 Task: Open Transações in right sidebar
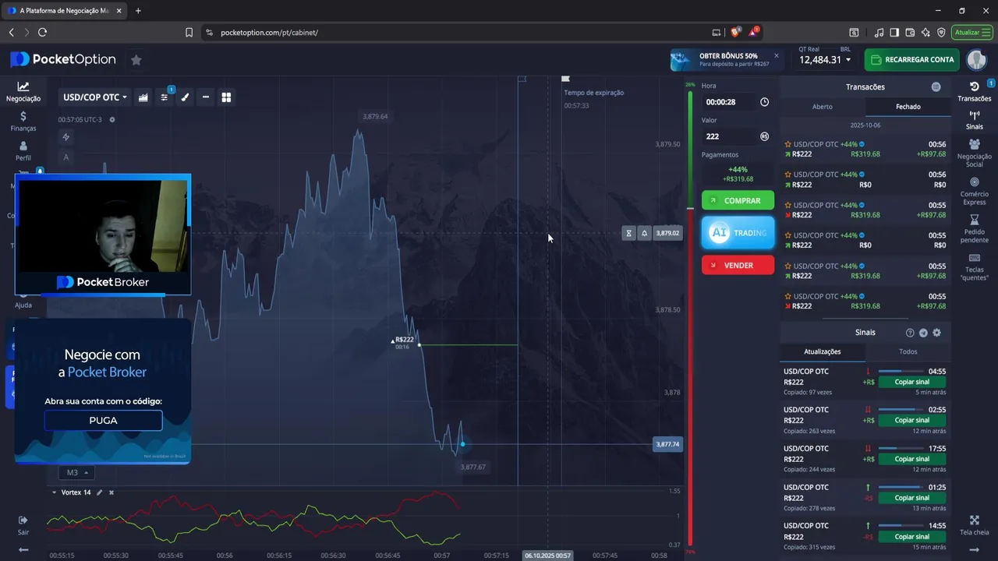(975, 91)
